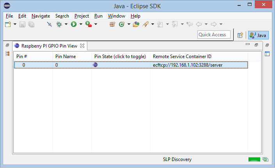
Task: Expand the Next Annotation dropdown arrow
Action: click(167, 24)
